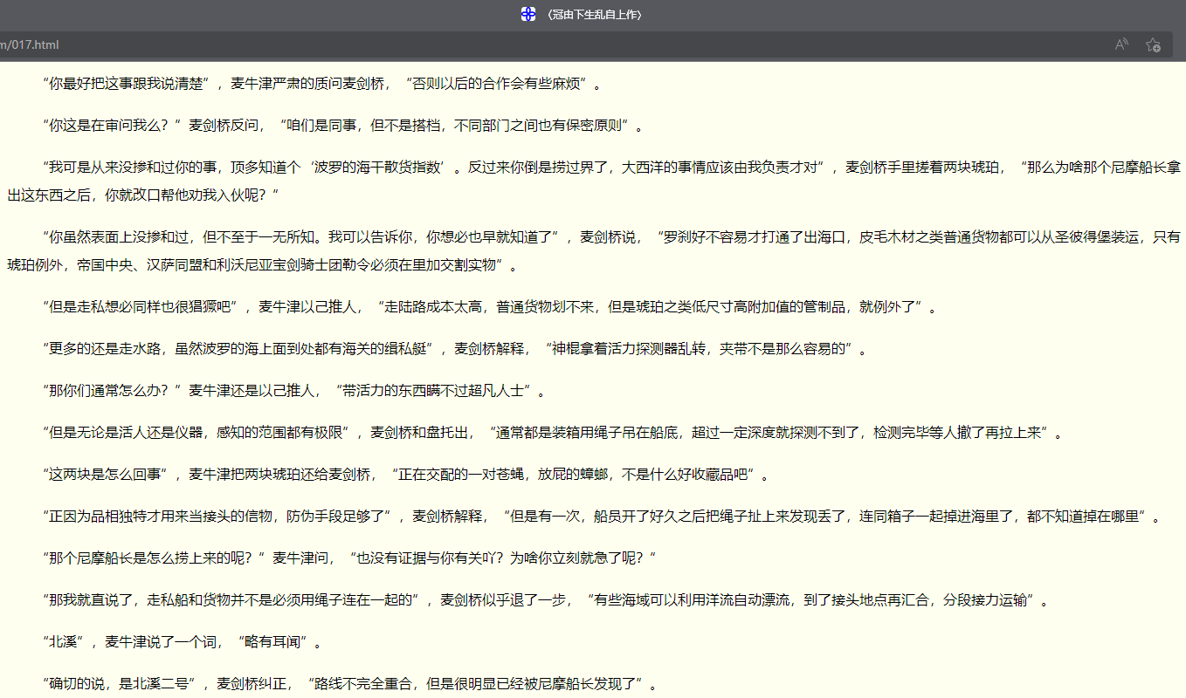Click paragraph starting "那我就直说了"
This screenshot has height=698, width=1186.
pyautogui.click(x=546, y=600)
